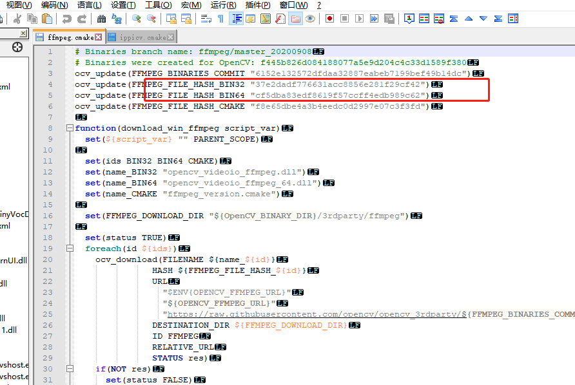This screenshot has height=385, width=575.
Task: Open the 视图(V) menu
Action: pyautogui.click(x=19, y=5)
